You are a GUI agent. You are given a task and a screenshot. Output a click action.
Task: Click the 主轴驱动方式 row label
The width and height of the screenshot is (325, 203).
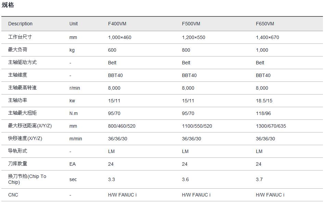pos(22,62)
